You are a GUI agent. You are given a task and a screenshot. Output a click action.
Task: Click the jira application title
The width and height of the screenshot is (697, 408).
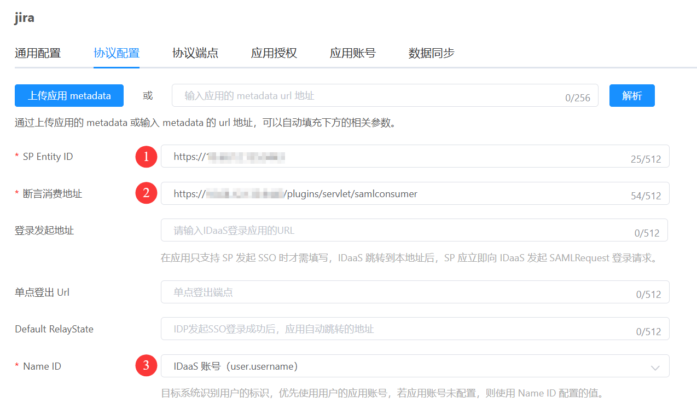25,18
